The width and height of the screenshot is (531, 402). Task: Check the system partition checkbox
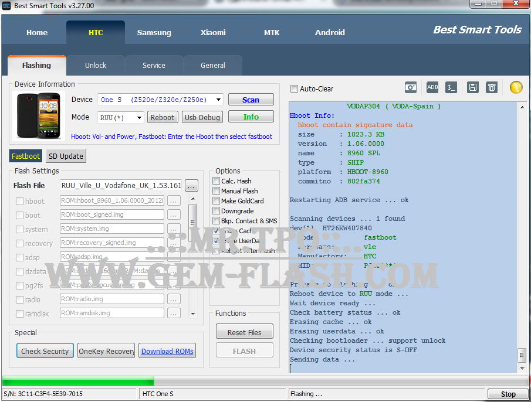tap(19, 230)
